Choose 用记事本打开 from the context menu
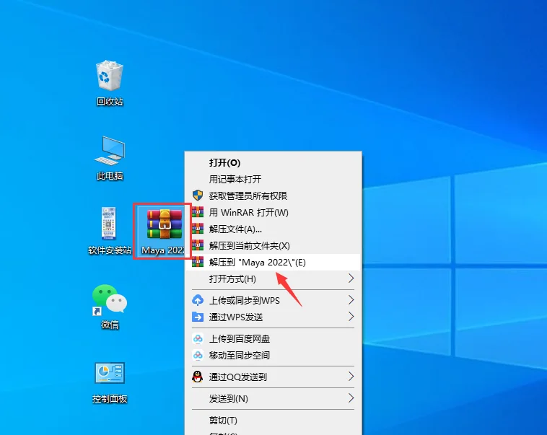This screenshot has width=547, height=435. (x=273, y=180)
